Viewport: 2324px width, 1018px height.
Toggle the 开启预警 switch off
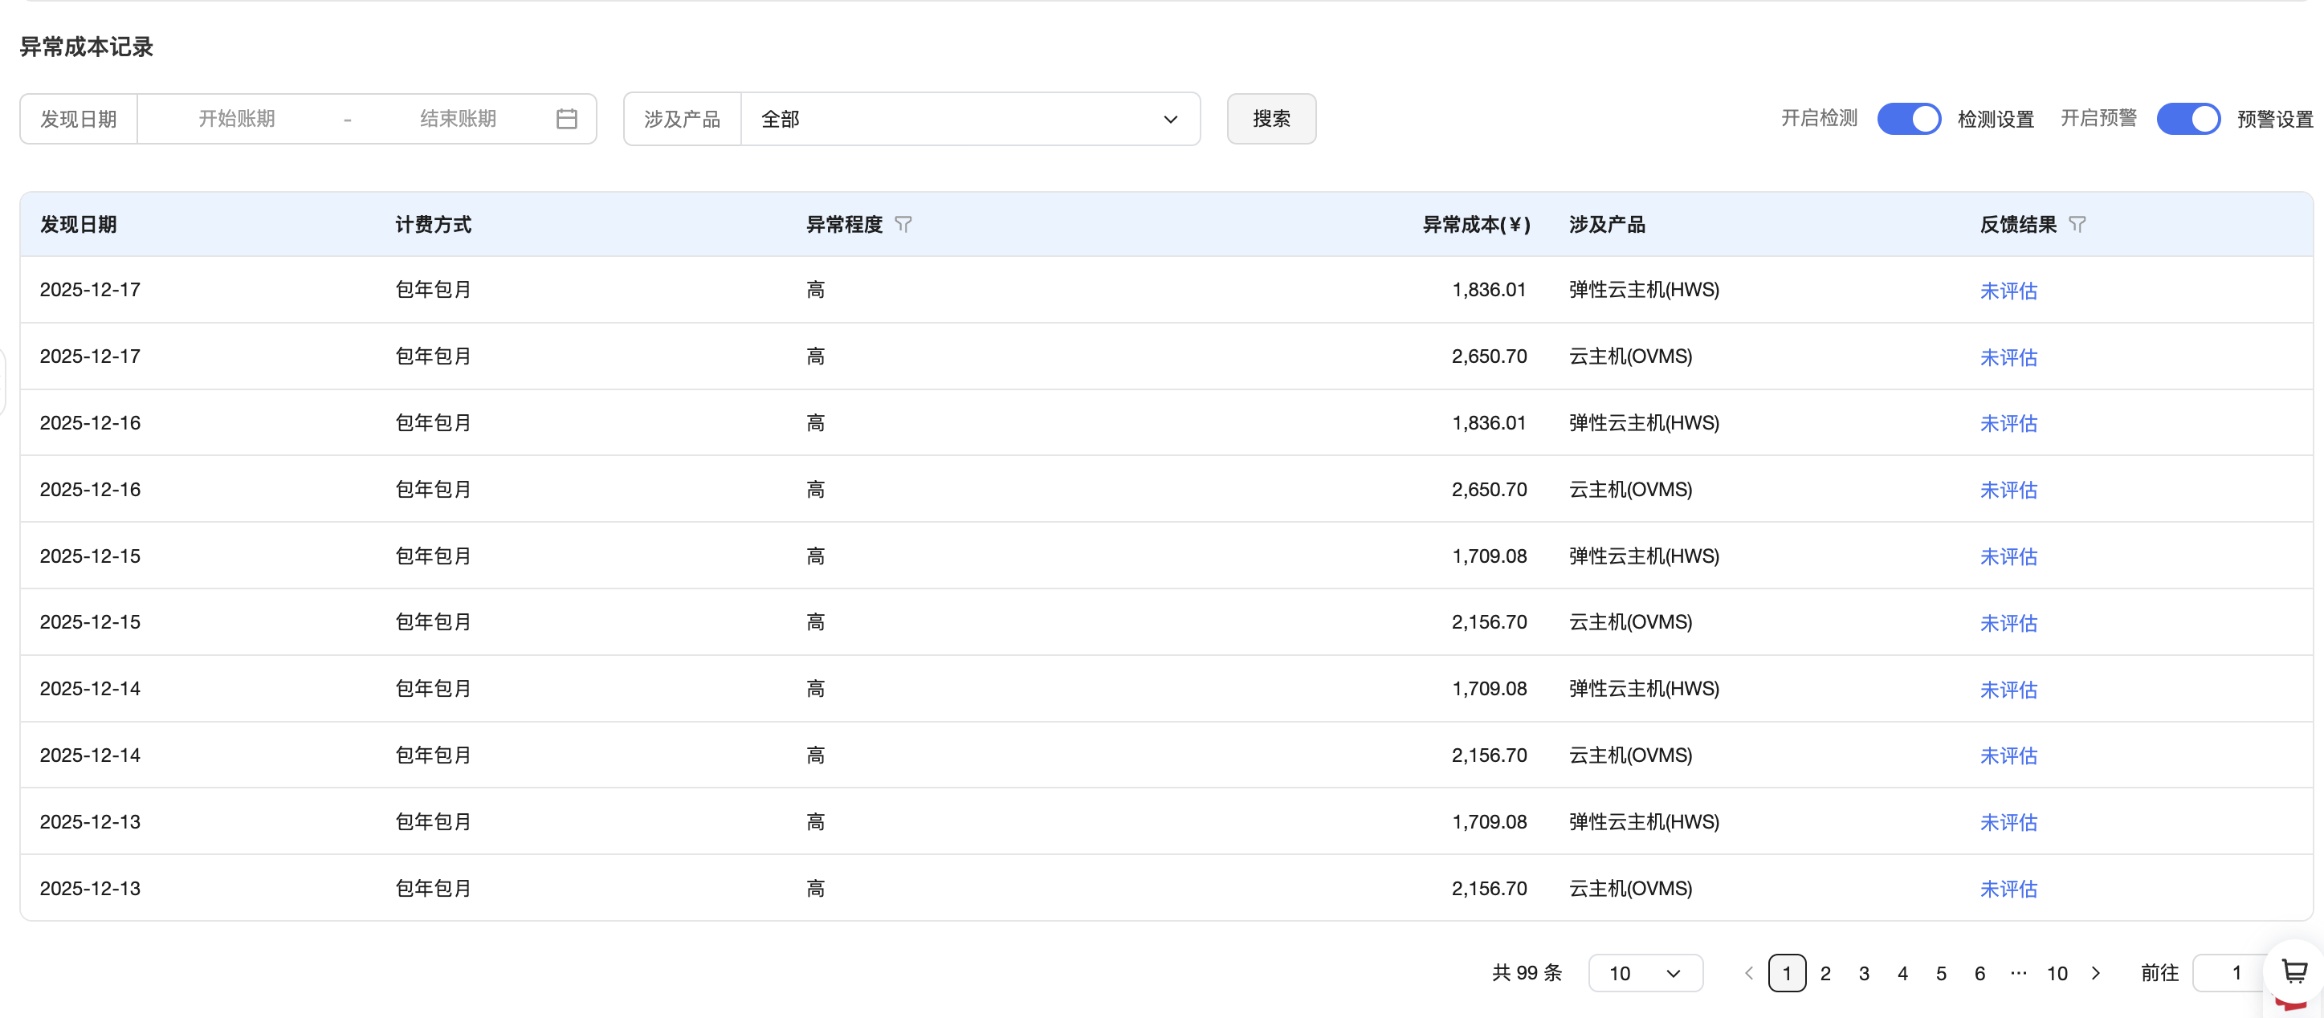tap(2187, 119)
